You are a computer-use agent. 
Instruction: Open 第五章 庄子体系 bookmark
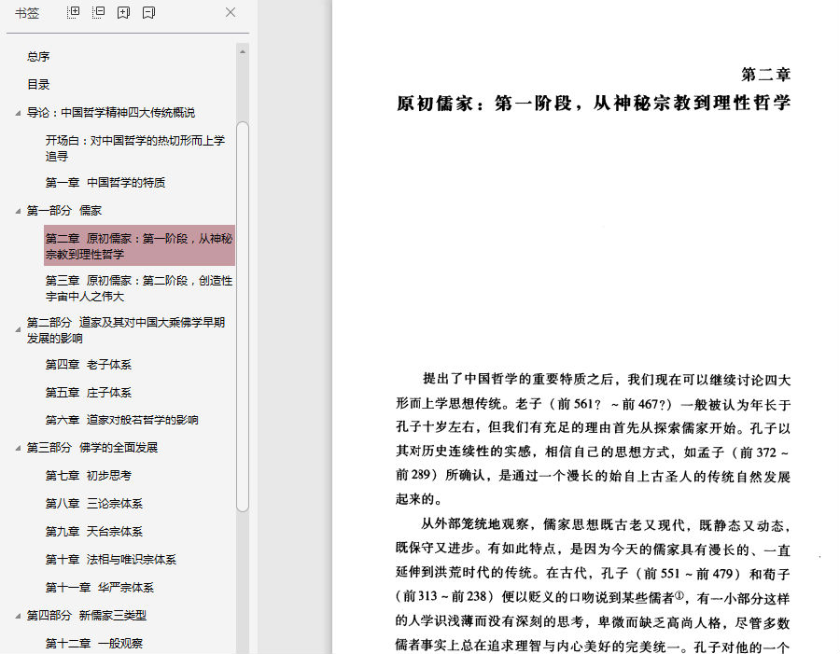(89, 393)
